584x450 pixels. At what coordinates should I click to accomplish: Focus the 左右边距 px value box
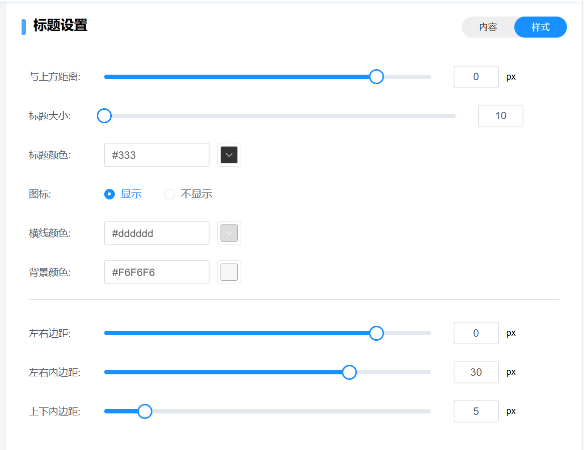[x=476, y=333]
